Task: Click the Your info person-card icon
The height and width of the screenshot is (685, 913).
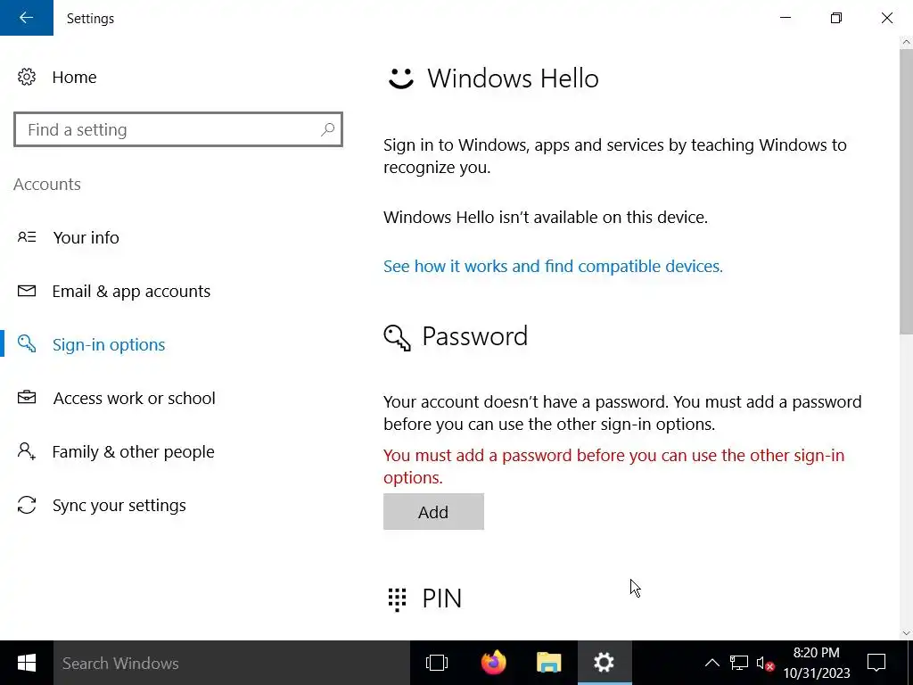Action: click(27, 237)
